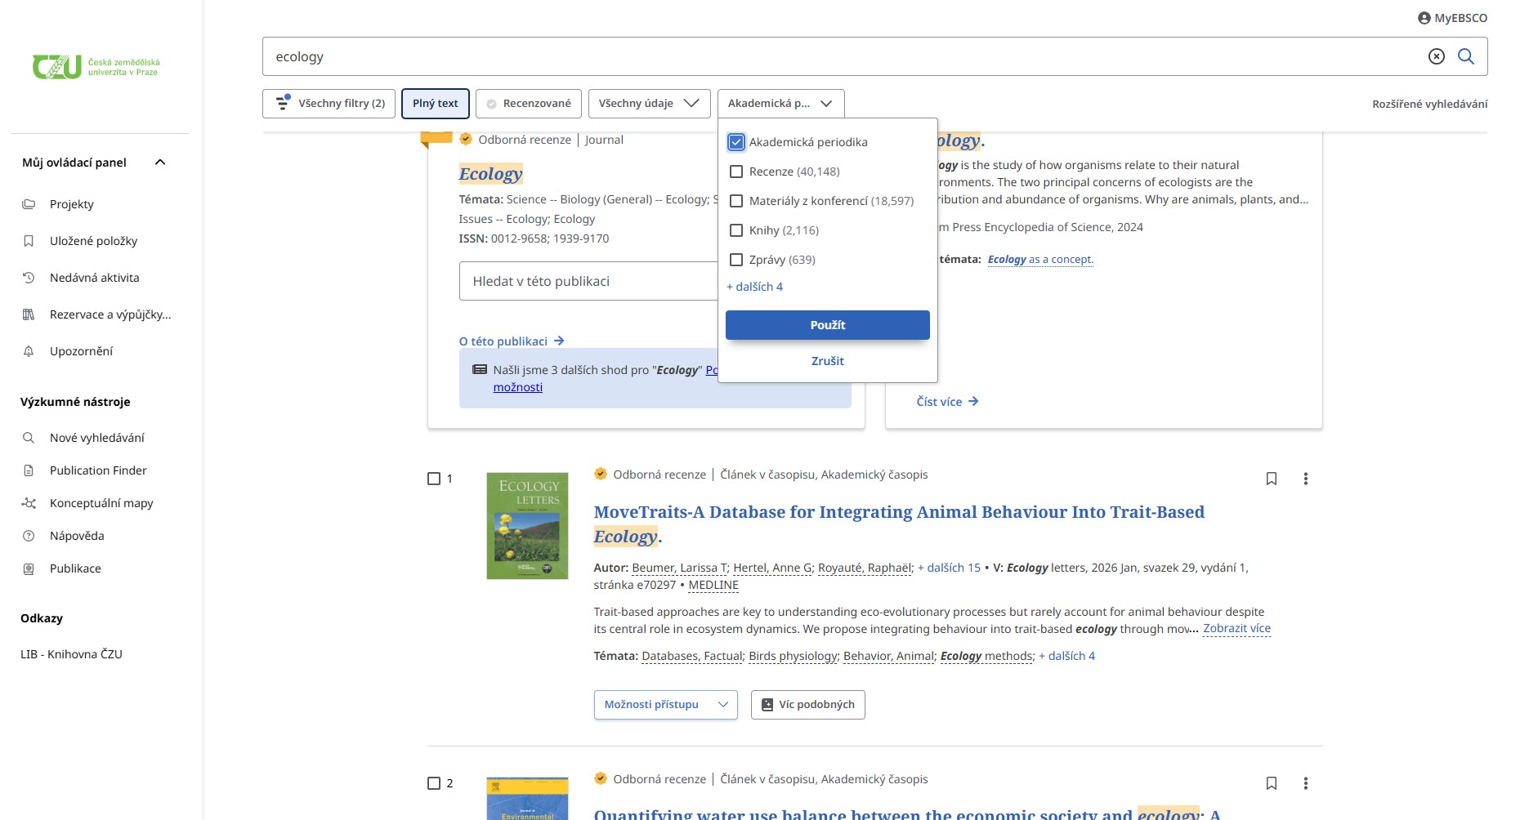The image size is (1538, 820).
Task: Check the Recenze source type option
Action: coord(736,172)
